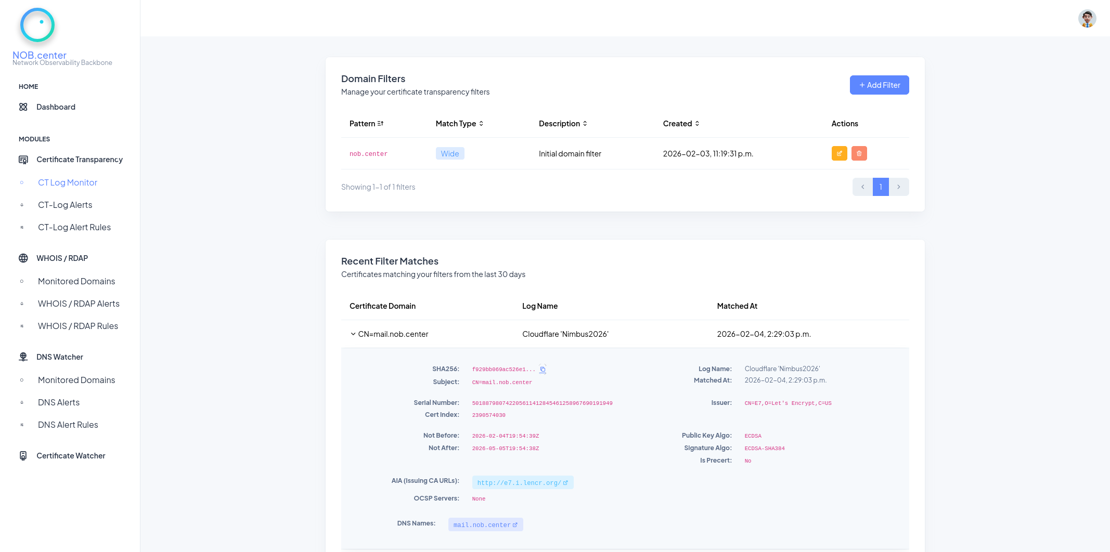Click the Certificate Transparency module icon
1110x552 pixels.
[x=24, y=160]
